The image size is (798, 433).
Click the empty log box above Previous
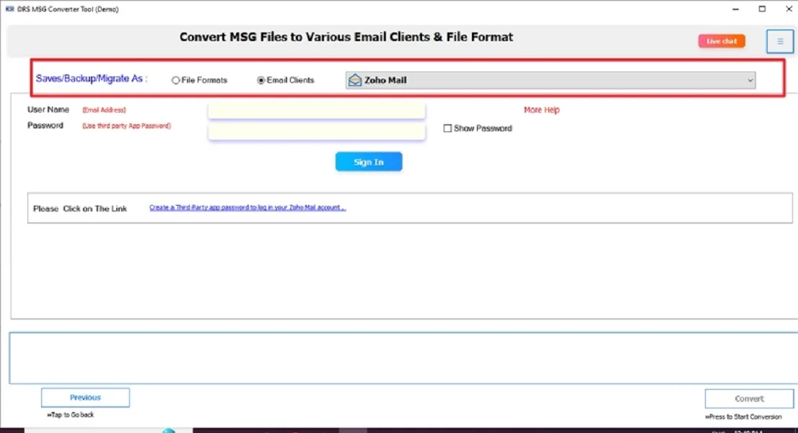[x=403, y=358]
